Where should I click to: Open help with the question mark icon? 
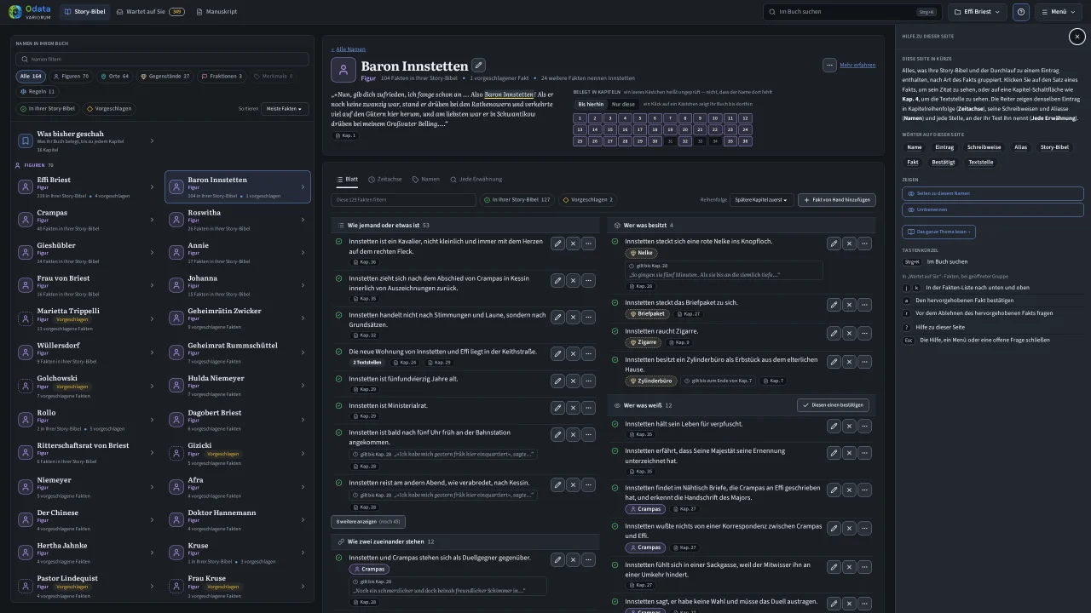(x=1021, y=12)
